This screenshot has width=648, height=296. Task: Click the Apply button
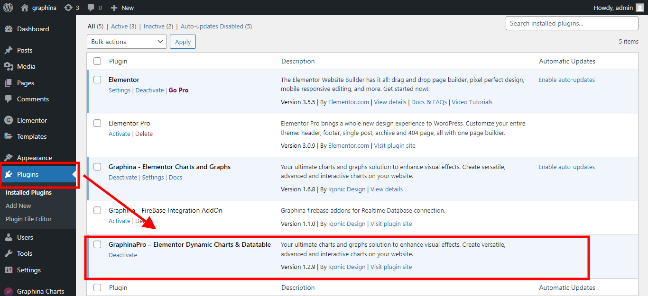coord(183,42)
